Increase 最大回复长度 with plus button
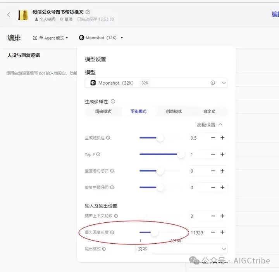The image size is (279, 272). pos(222,232)
